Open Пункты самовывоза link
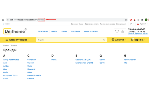Image resolution: width=149 pixels, height=99 pixels. point(107,24)
